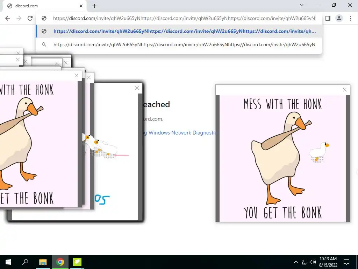Click the 'MESS WITH THE HONK' text

[x=282, y=104]
